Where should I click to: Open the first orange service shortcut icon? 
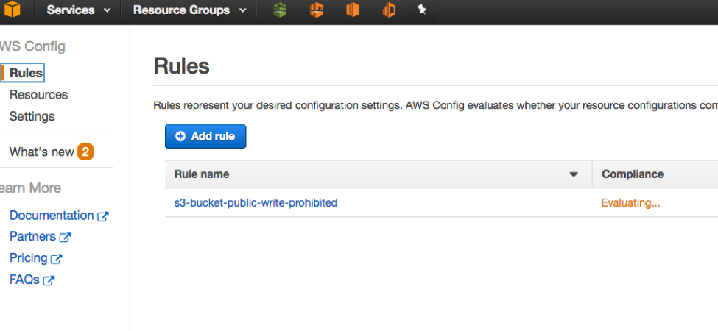317,10
